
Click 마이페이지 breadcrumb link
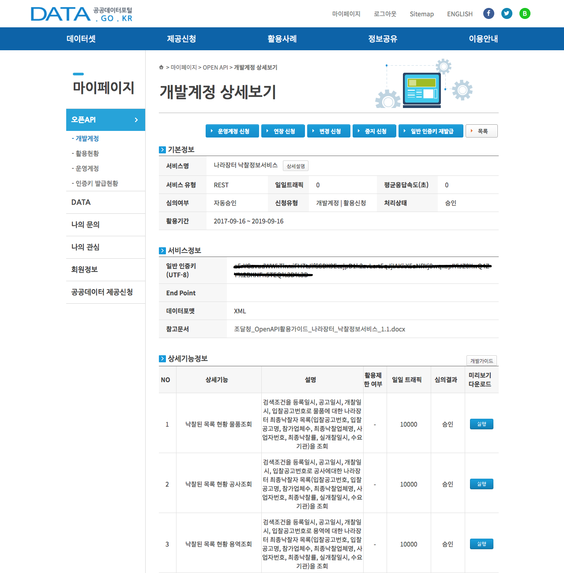184,67
